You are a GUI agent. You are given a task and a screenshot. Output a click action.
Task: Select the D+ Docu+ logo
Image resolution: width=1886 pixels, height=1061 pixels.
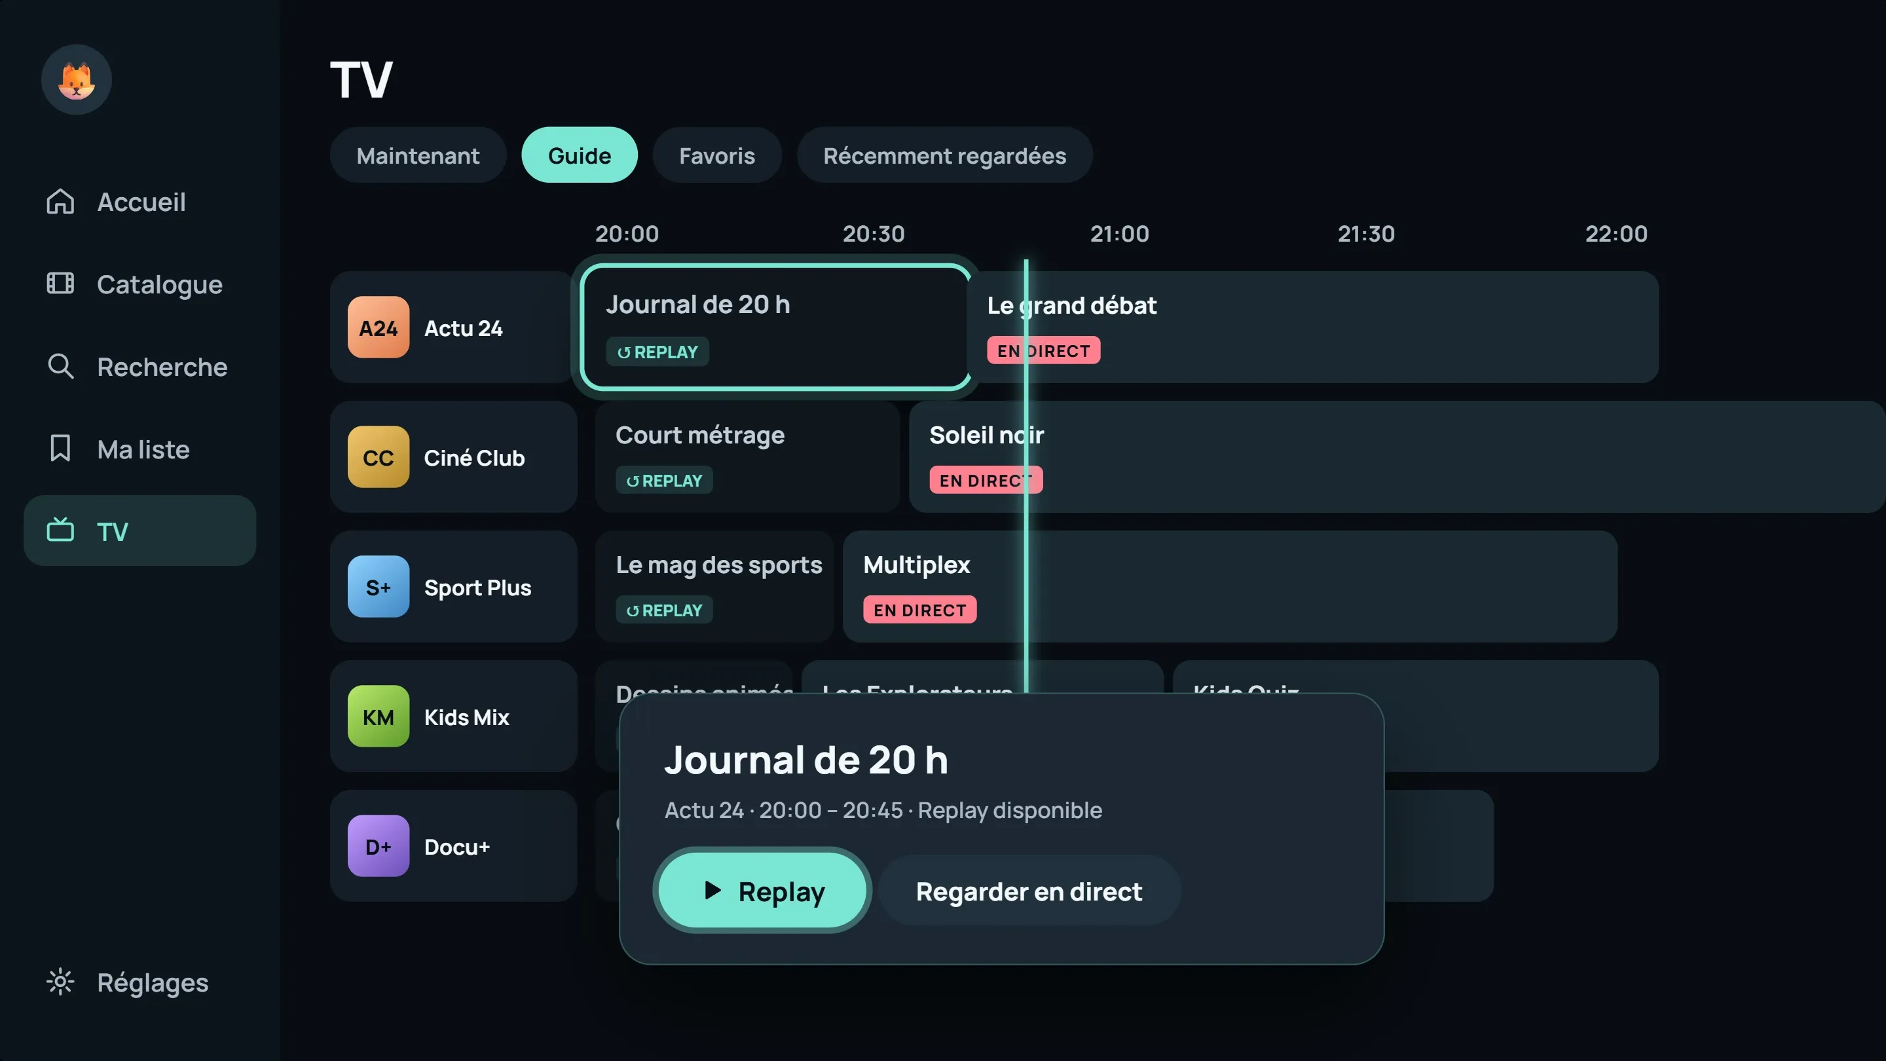tap(378, 846)
